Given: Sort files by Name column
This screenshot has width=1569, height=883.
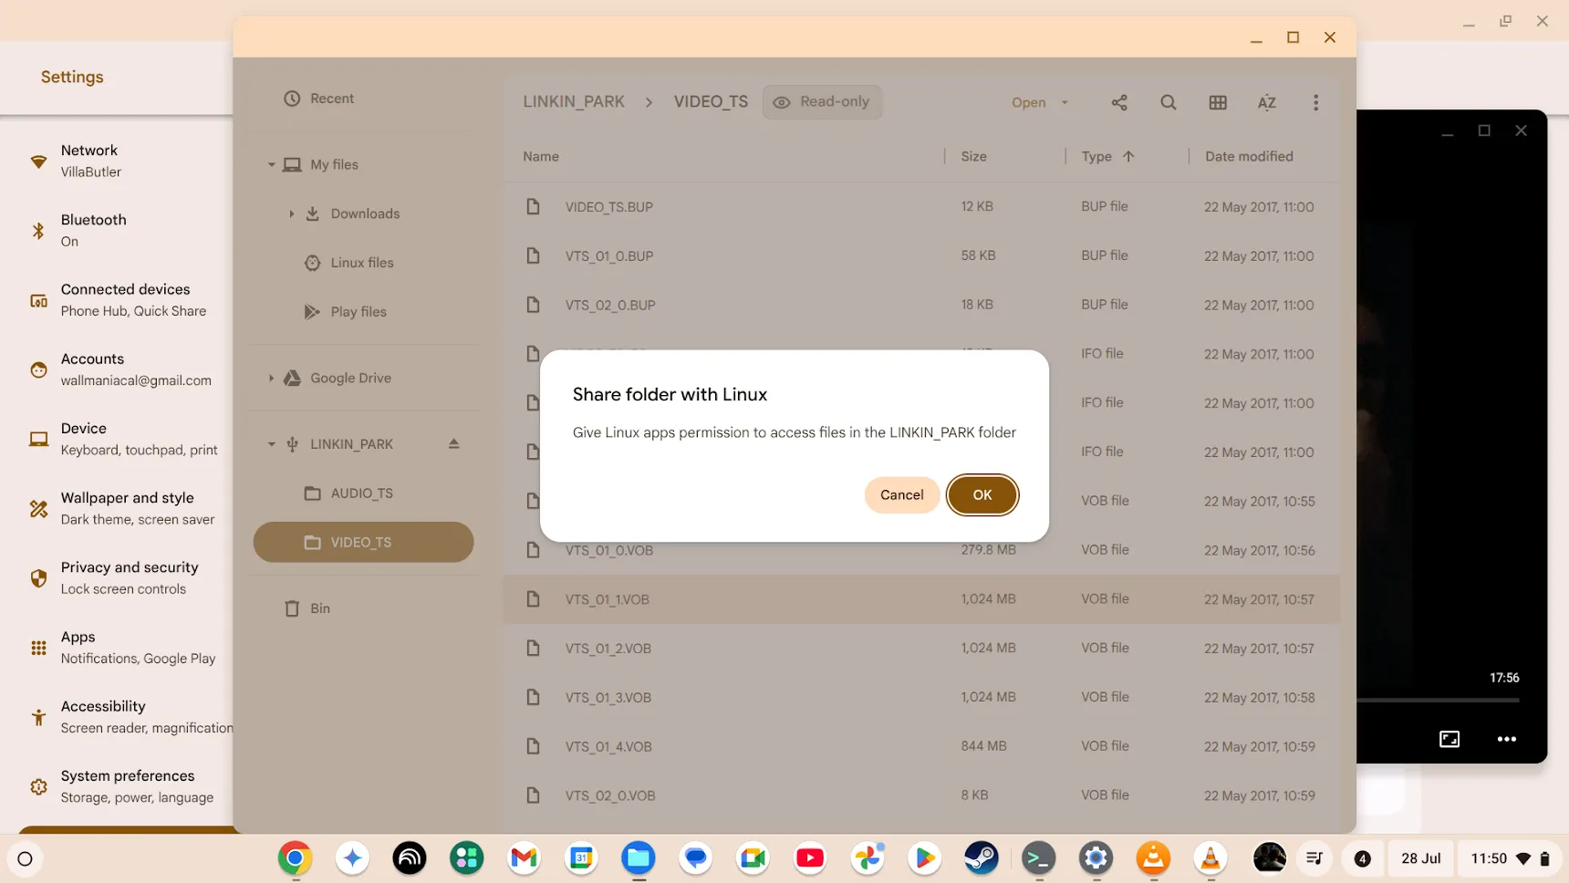Looking at the screenshot, I should (x=541, y=156).
